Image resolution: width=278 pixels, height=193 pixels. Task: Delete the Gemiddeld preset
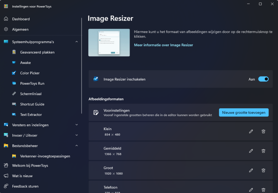click(263, 151)
